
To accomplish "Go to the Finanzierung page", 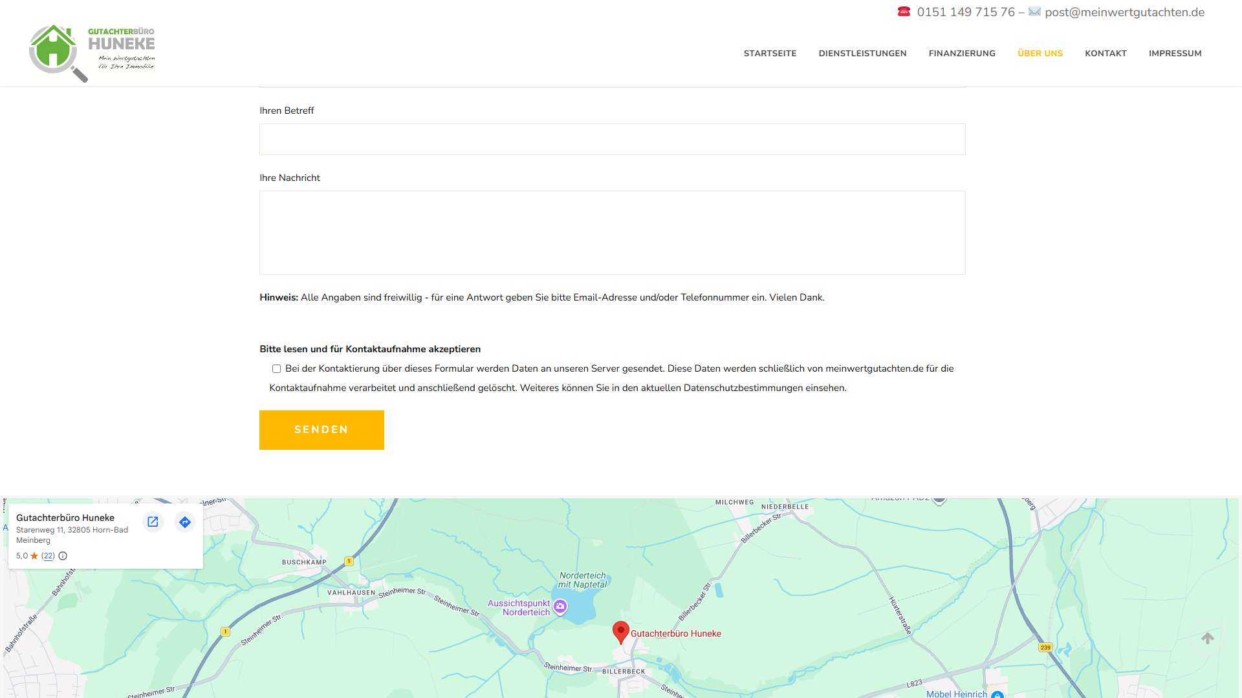I will 962,54.
